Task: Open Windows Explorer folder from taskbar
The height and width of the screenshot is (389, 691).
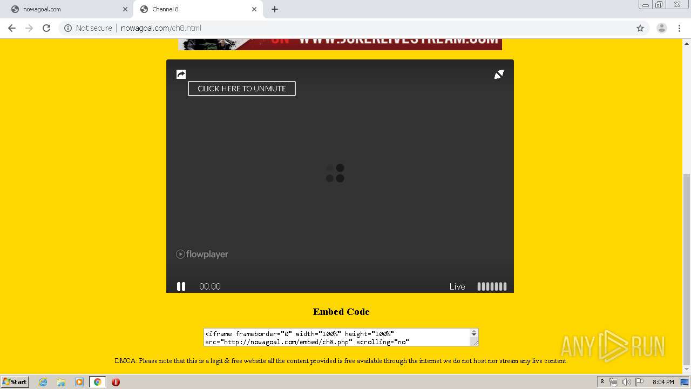Action: coord(61,382)
